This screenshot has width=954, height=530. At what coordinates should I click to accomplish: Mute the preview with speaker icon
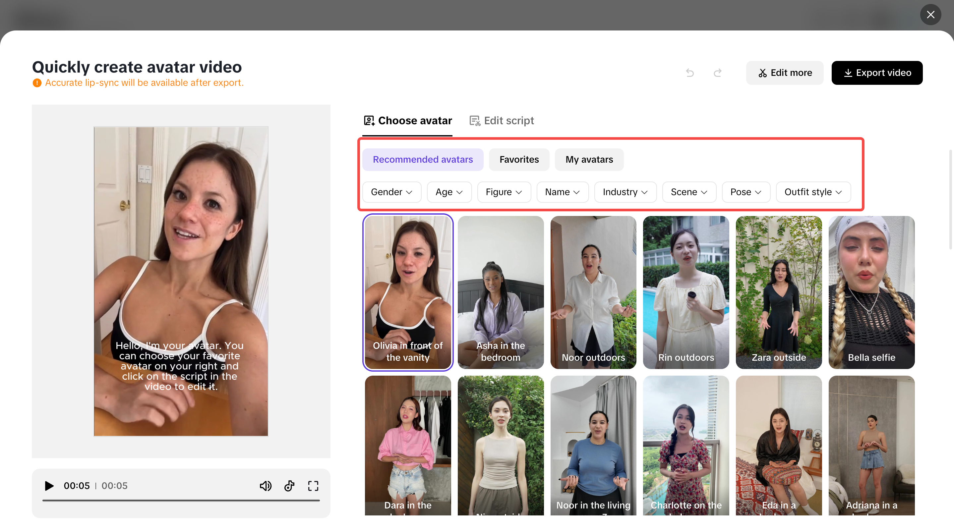point(265,486)
